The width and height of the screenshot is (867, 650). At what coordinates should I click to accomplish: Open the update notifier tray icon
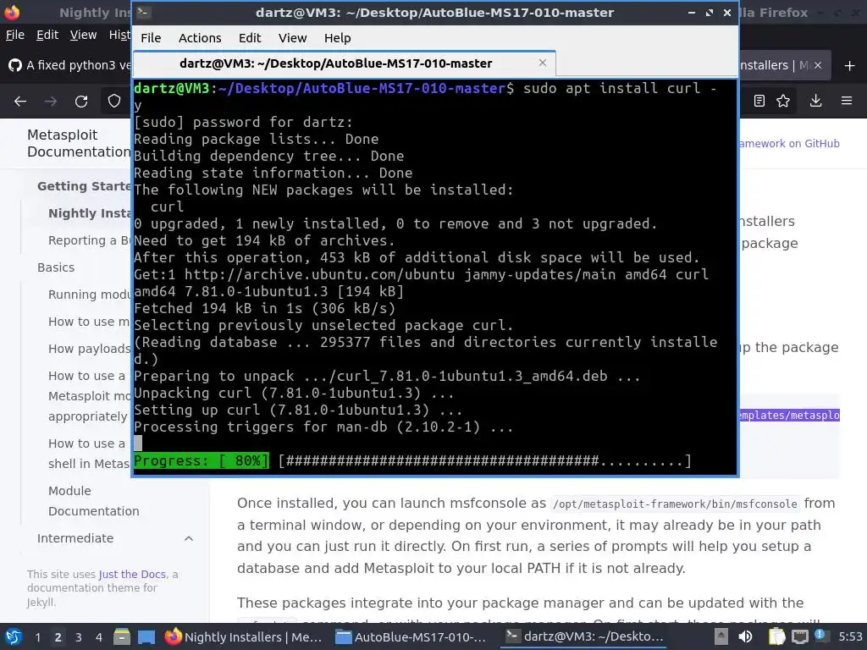point(820,636)
